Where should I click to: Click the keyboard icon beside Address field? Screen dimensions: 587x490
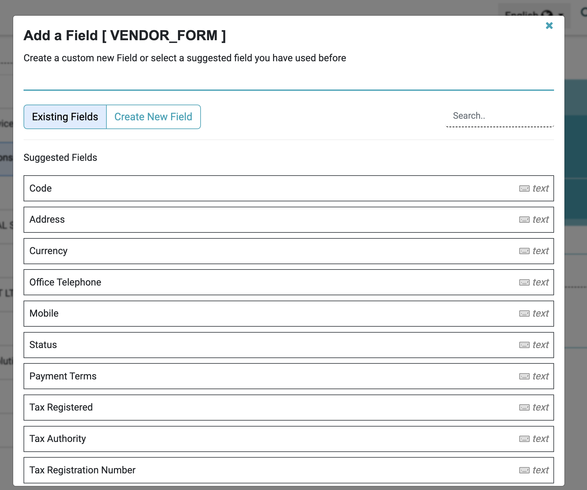tap(524, 220)
